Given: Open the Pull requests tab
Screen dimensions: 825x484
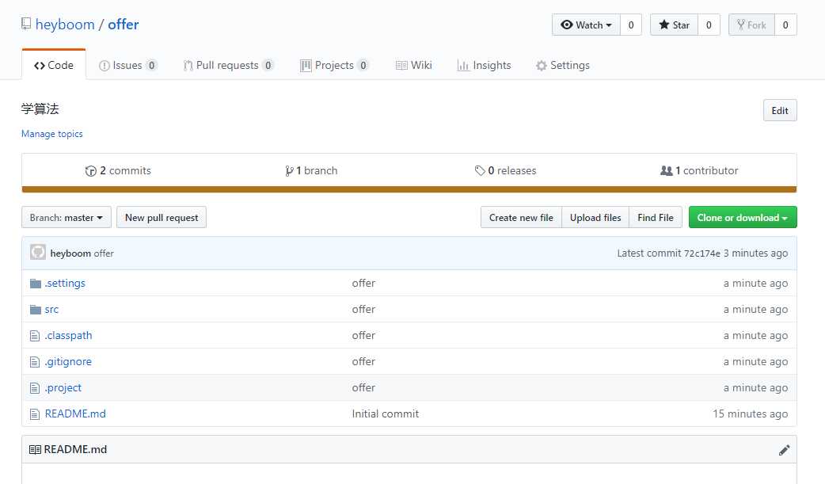Looking at the screenshot, I should [x=228, y=65].
